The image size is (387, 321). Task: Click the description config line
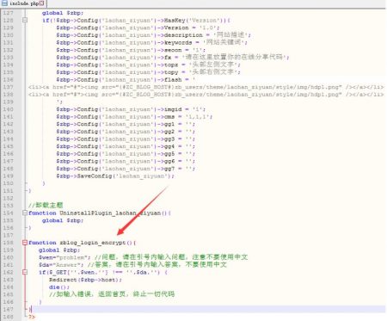coord(154,35)
